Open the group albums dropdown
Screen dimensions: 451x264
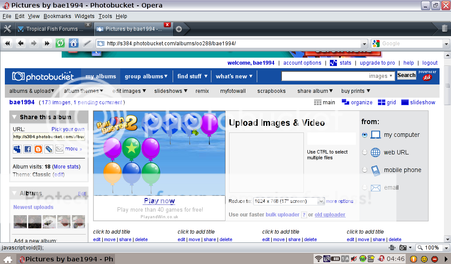(146, 77)
